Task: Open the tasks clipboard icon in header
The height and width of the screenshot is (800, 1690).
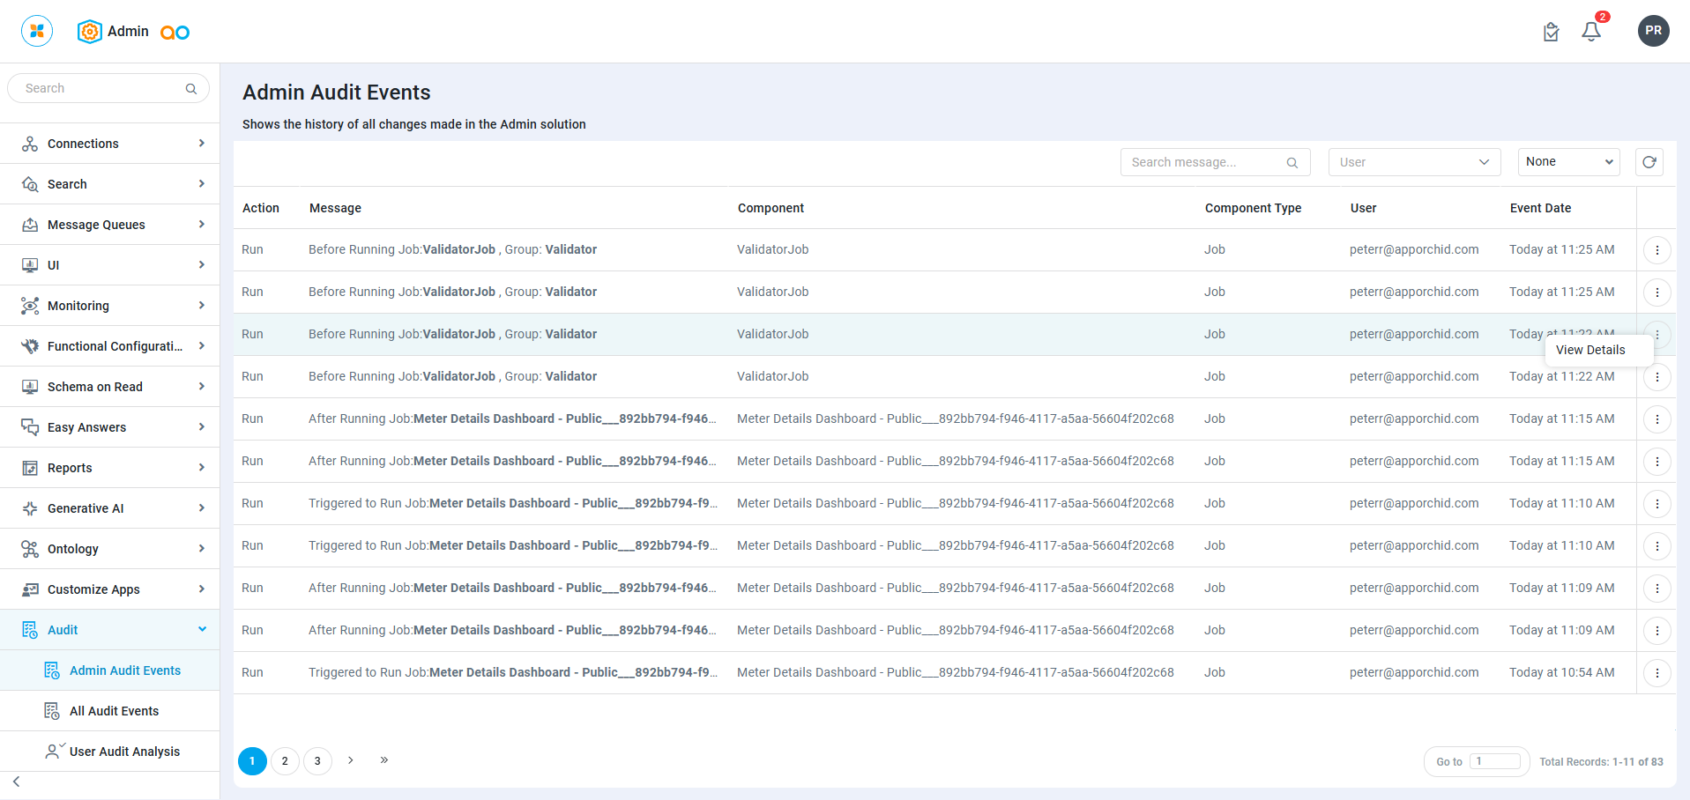Action: (1551, 33)
